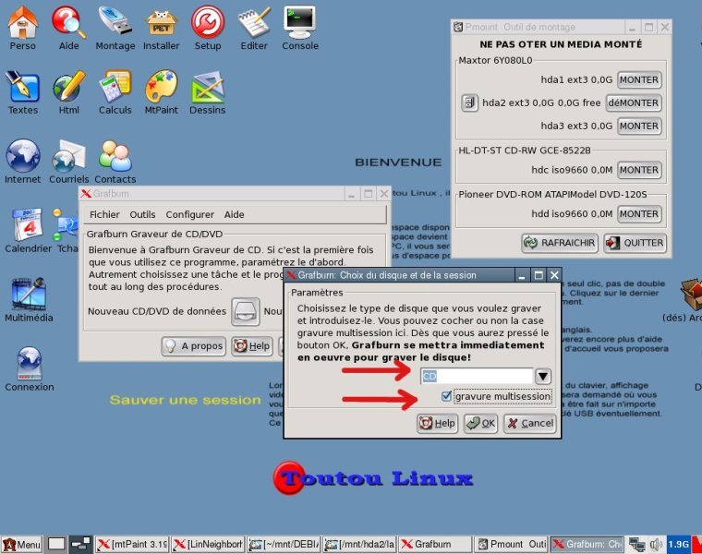This screenshot has height=554, width=702.
Task: Open the Installer PET icon
Action: pyautogui.click(x=162, y=22)
